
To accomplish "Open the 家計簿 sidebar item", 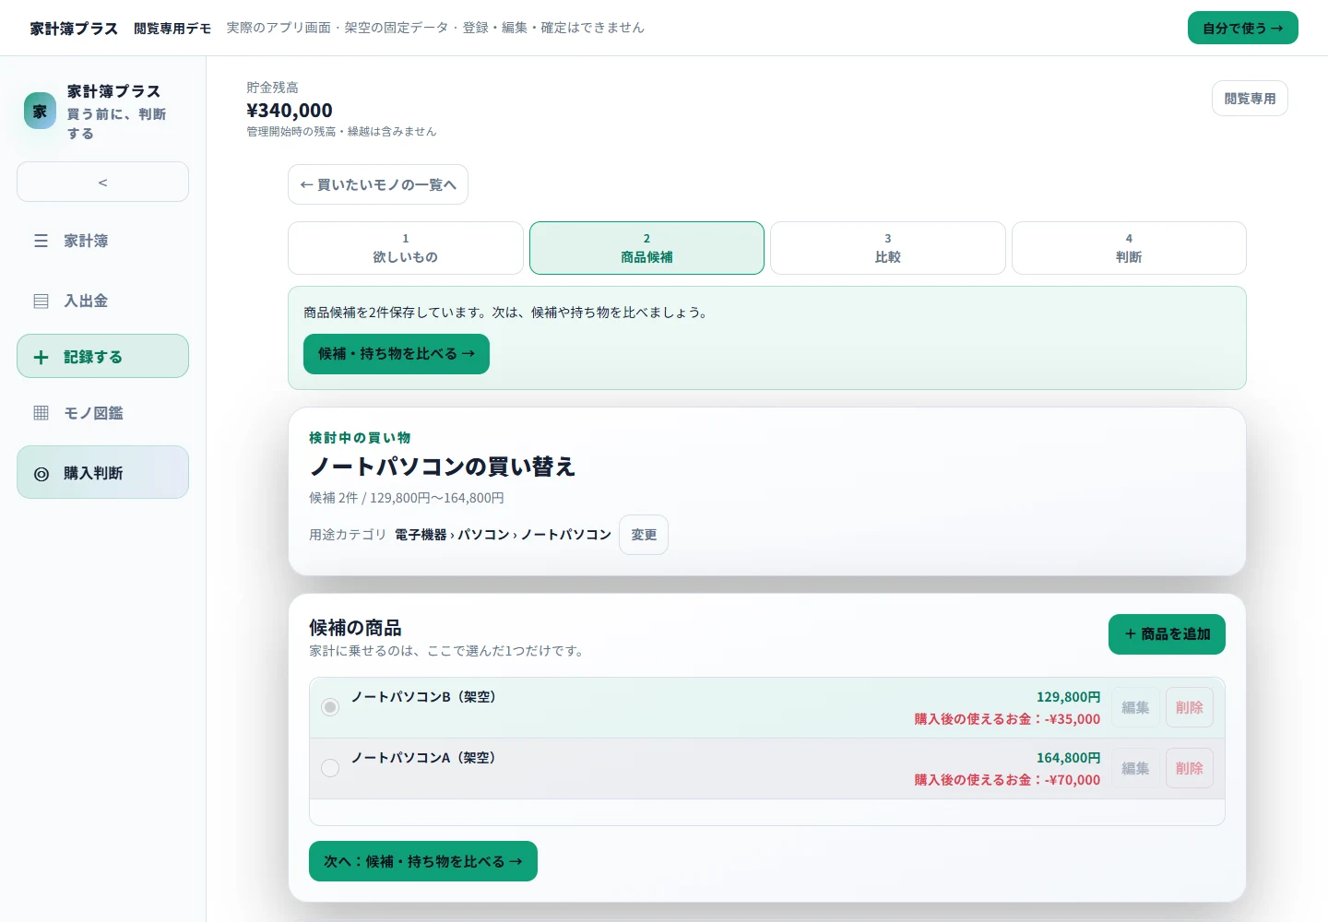I will pos(102,241).
